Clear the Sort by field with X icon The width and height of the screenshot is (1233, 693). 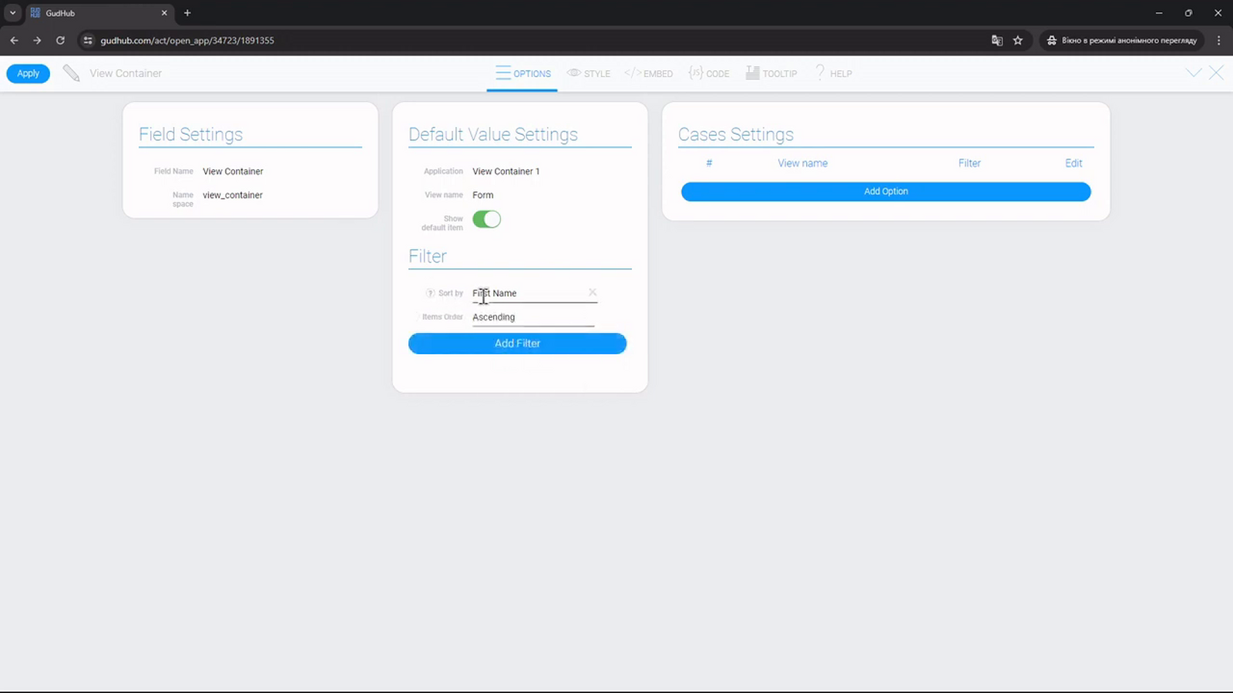pos(593,293)
